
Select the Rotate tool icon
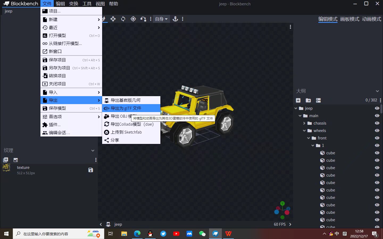[x=123, y=19]
